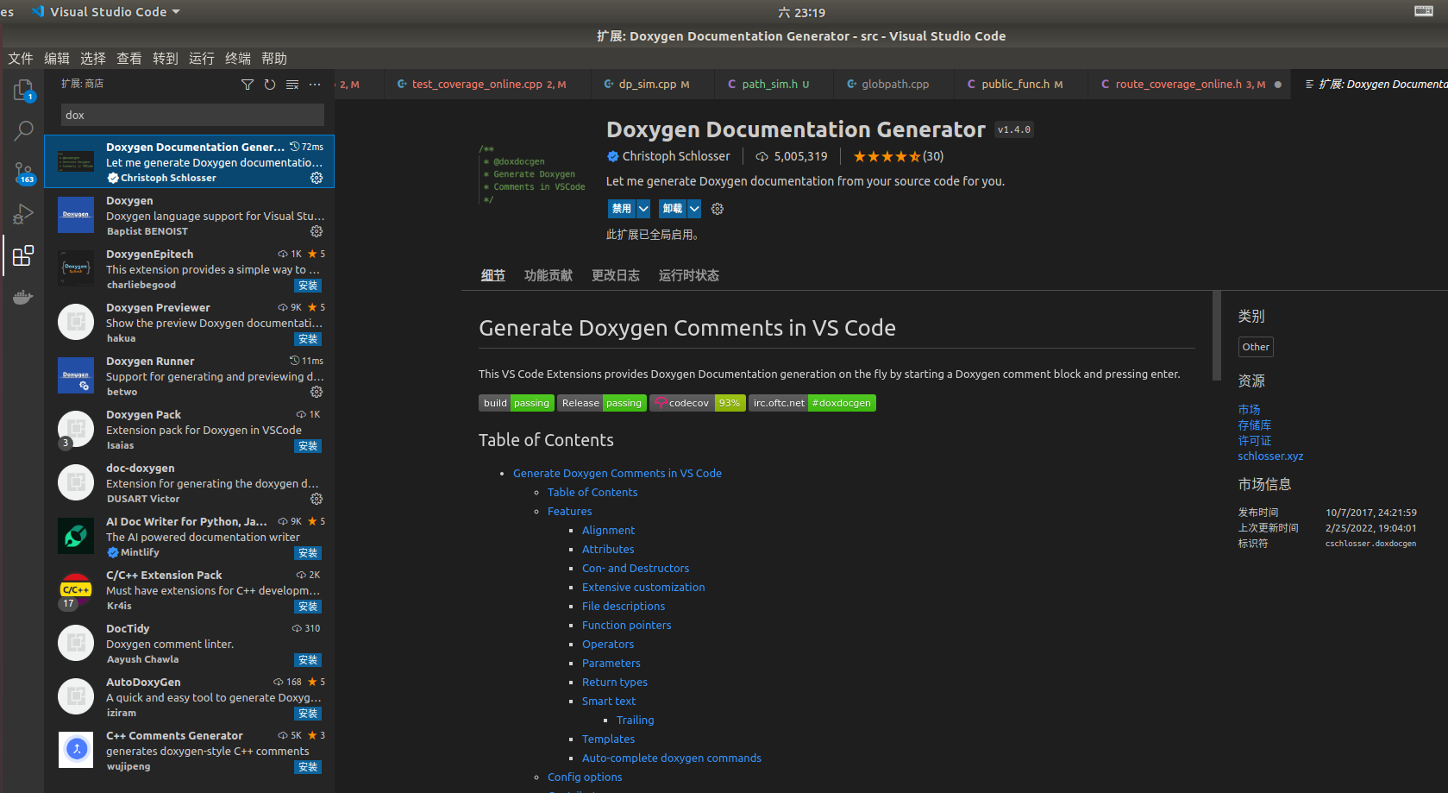Click the keyboard indicator in system top bar
1448x793 pixels.
coord(1424,11)
